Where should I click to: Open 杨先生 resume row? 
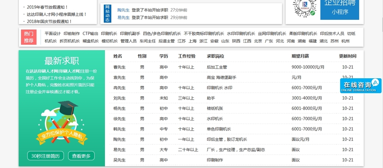coord(234,108)
